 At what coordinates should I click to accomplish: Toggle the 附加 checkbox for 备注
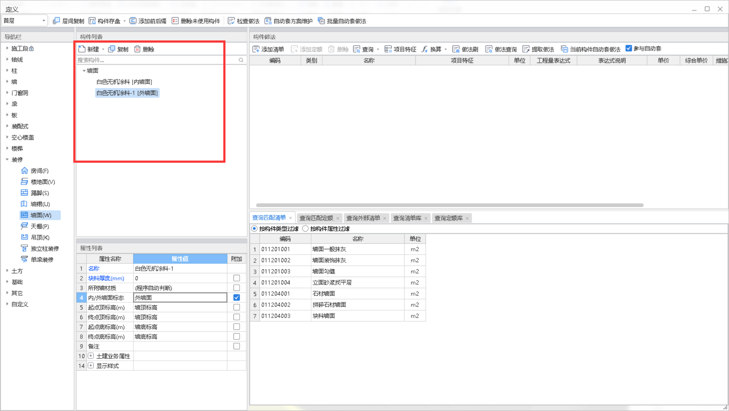point(237,346)
